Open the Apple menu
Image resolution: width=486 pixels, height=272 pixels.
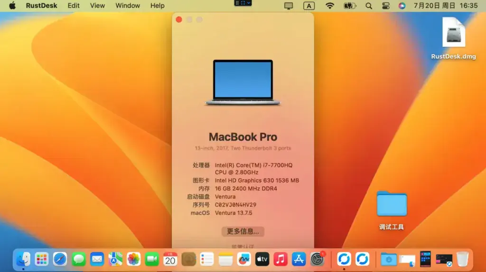coord(12,6)
